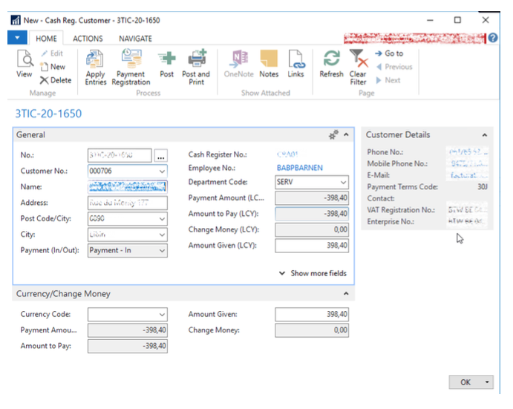Open the Payment (In/Out) dropdown
This screenshot has height=409, width=513.
click(x=162, y=251)
